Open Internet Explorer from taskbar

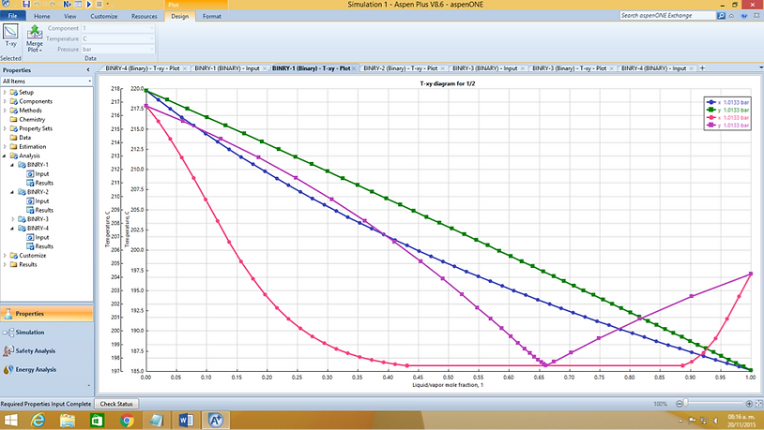pyautogui.click(x=38, y=420)
